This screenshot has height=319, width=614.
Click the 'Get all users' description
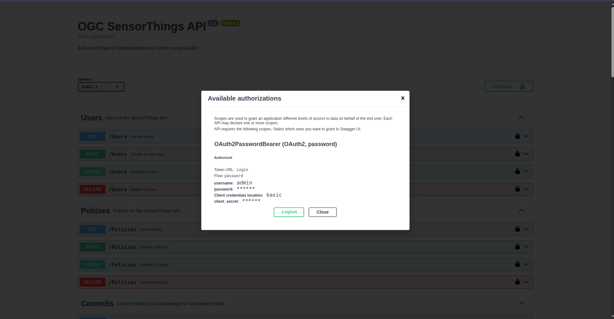(142, 137)
